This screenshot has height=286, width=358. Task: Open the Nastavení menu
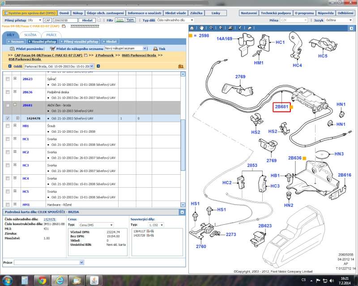248,13
